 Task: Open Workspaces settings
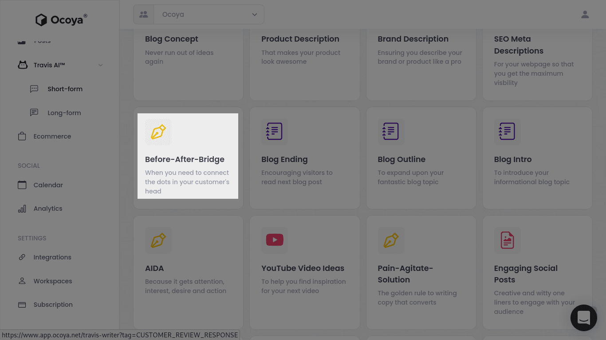[x=53, y=281]
